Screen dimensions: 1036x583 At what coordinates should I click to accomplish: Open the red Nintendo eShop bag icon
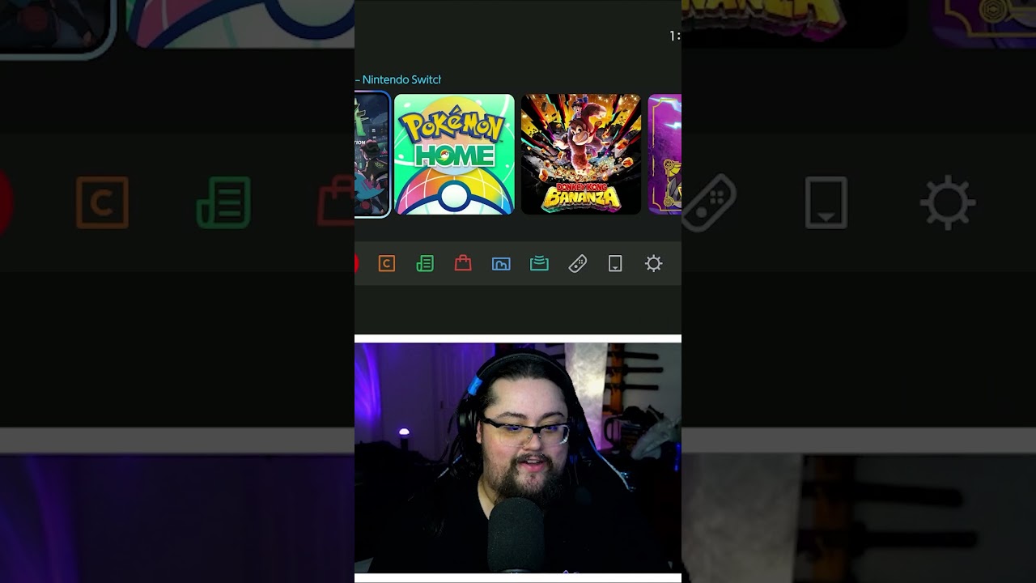pyautogui.click(x=463, y=263)
